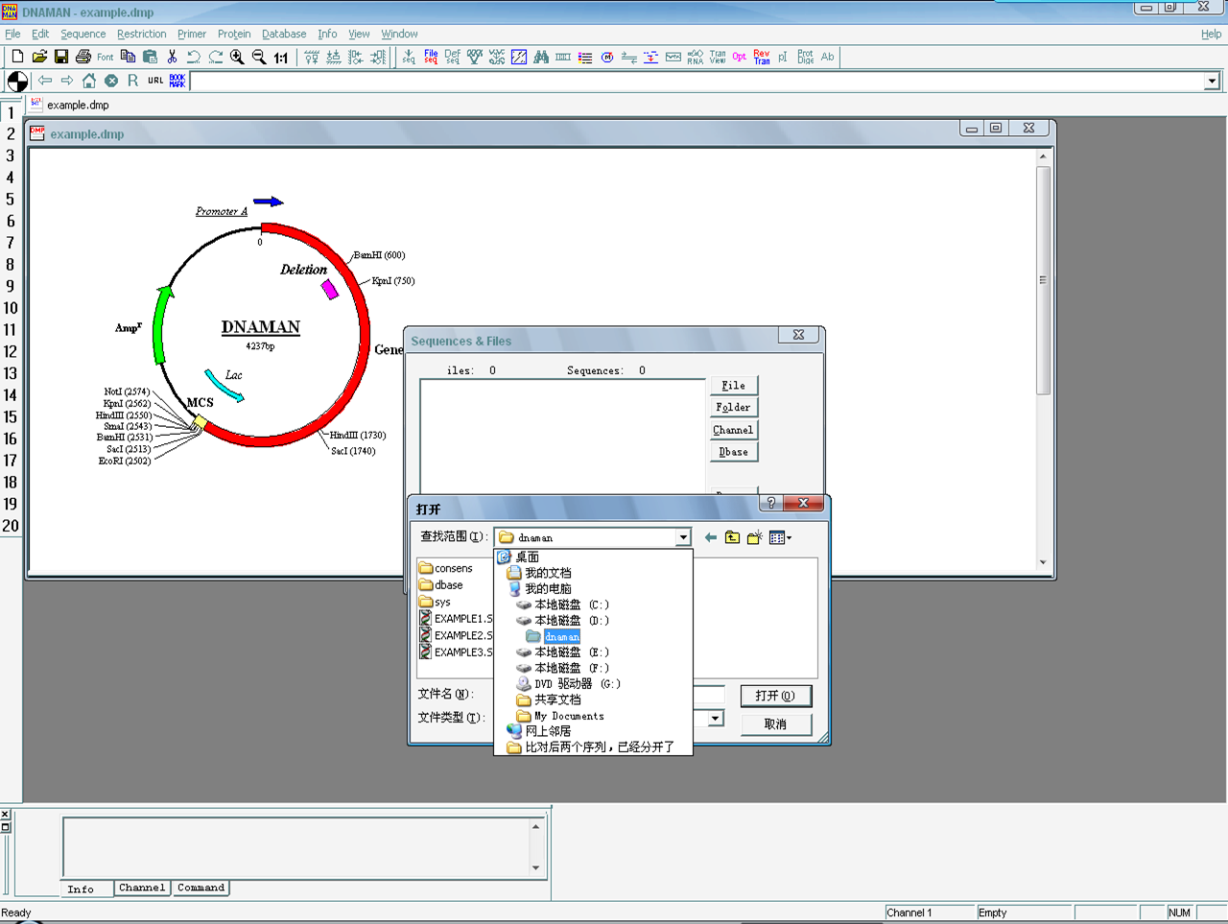
Task: Click the Create new folder icon in dialog
Action: pos(755,537)
